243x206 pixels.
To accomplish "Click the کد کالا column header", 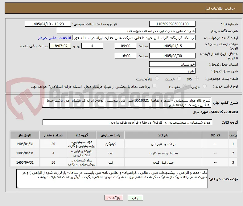I will tap(215, 135).
